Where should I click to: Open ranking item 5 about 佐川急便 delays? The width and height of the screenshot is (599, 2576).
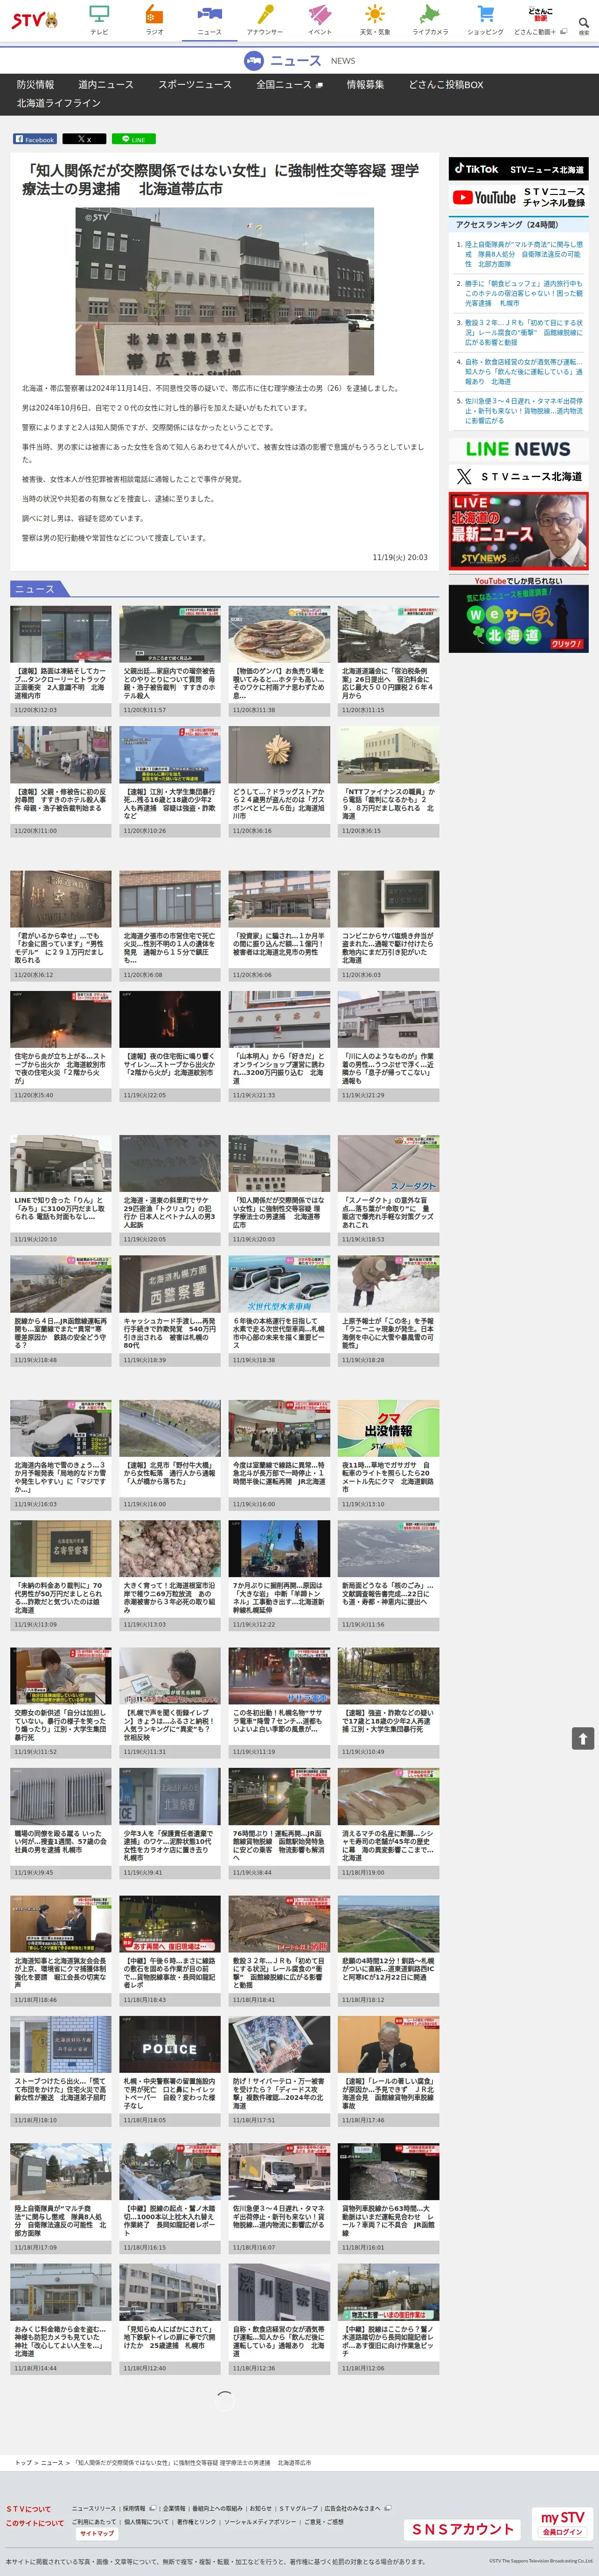point(523,411)
